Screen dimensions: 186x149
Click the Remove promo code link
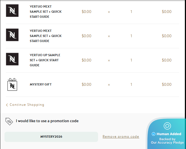pos(121,137)
